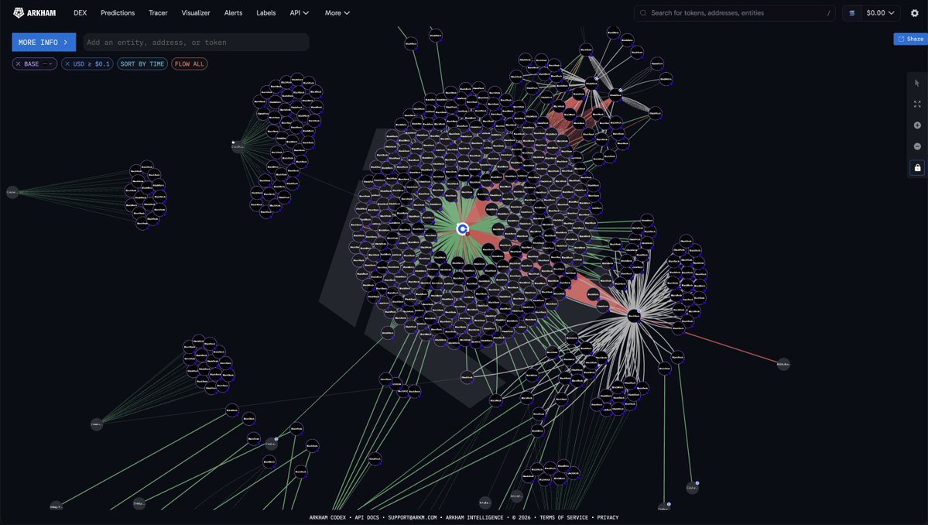Remove the USD ≥ $0.1 filter
Viewport: 928px width, 525px height.
point(67,64)
